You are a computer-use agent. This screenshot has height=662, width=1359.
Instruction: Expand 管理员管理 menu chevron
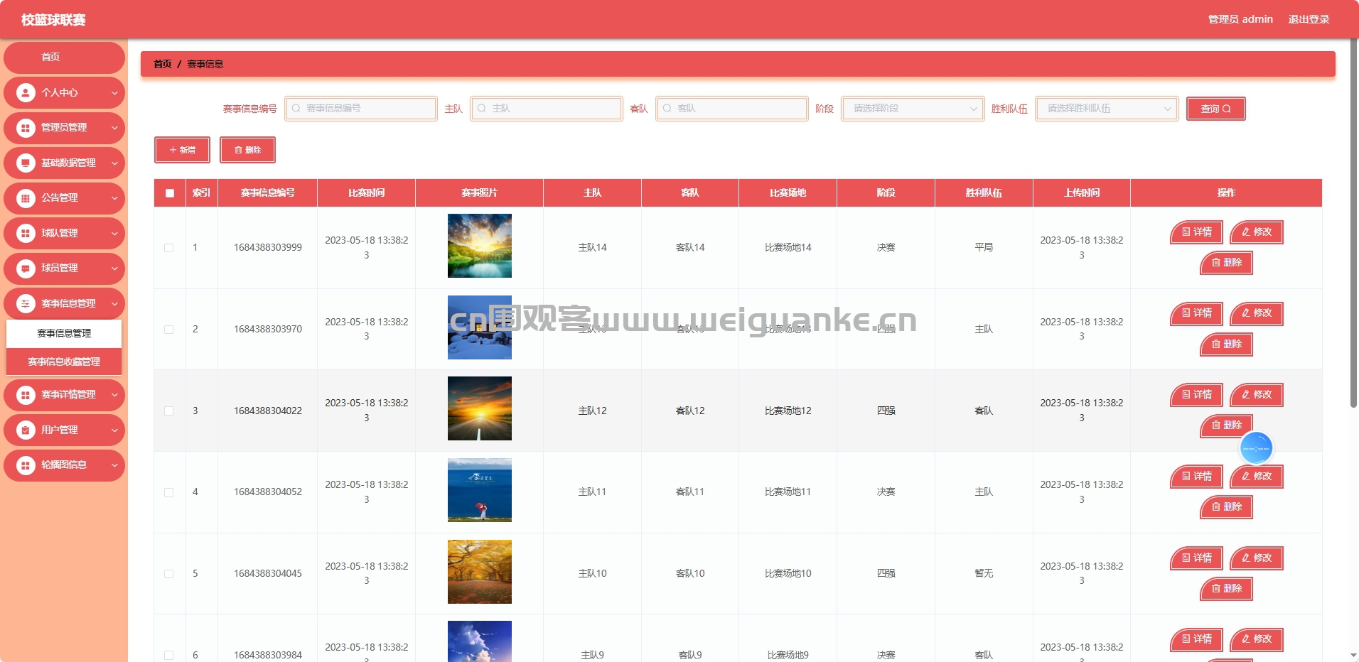click(114, 128)
